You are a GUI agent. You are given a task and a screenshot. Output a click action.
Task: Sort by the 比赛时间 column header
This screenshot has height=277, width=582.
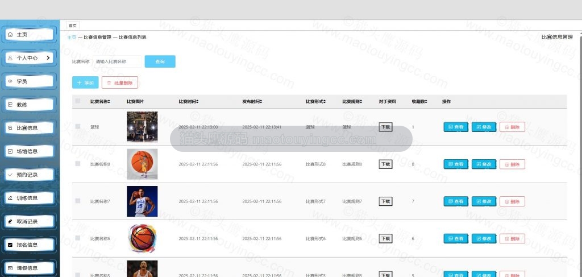[x=189, y=101]
